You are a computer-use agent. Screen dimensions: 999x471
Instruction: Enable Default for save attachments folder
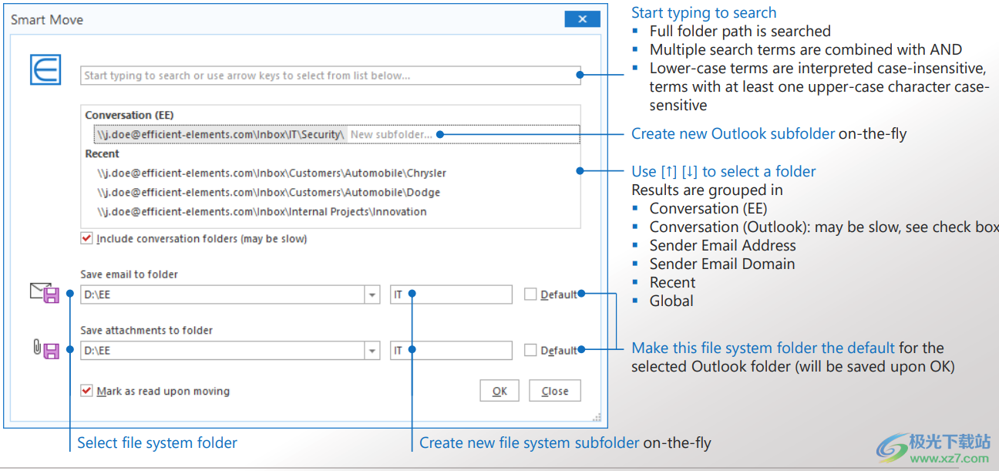pos(530,350)
